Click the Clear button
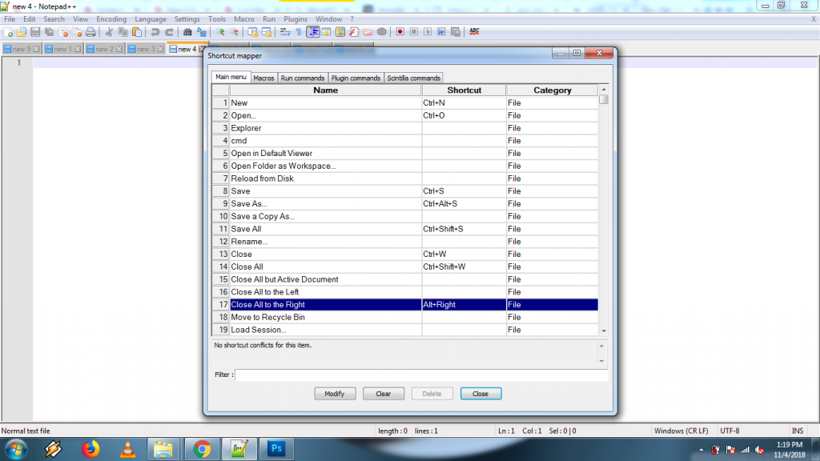Screen dimensions: 820x461 click(384, 394)
